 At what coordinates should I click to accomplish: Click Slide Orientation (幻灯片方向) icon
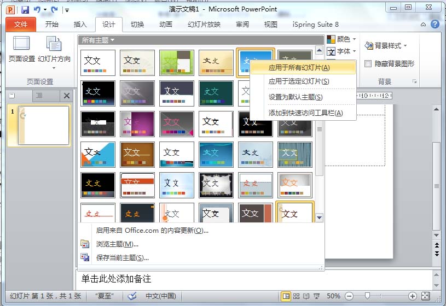click(54, 48)
